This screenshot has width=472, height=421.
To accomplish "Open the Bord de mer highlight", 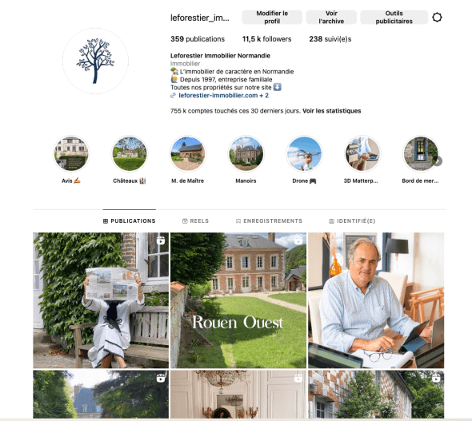I will (x=421, y=153).
